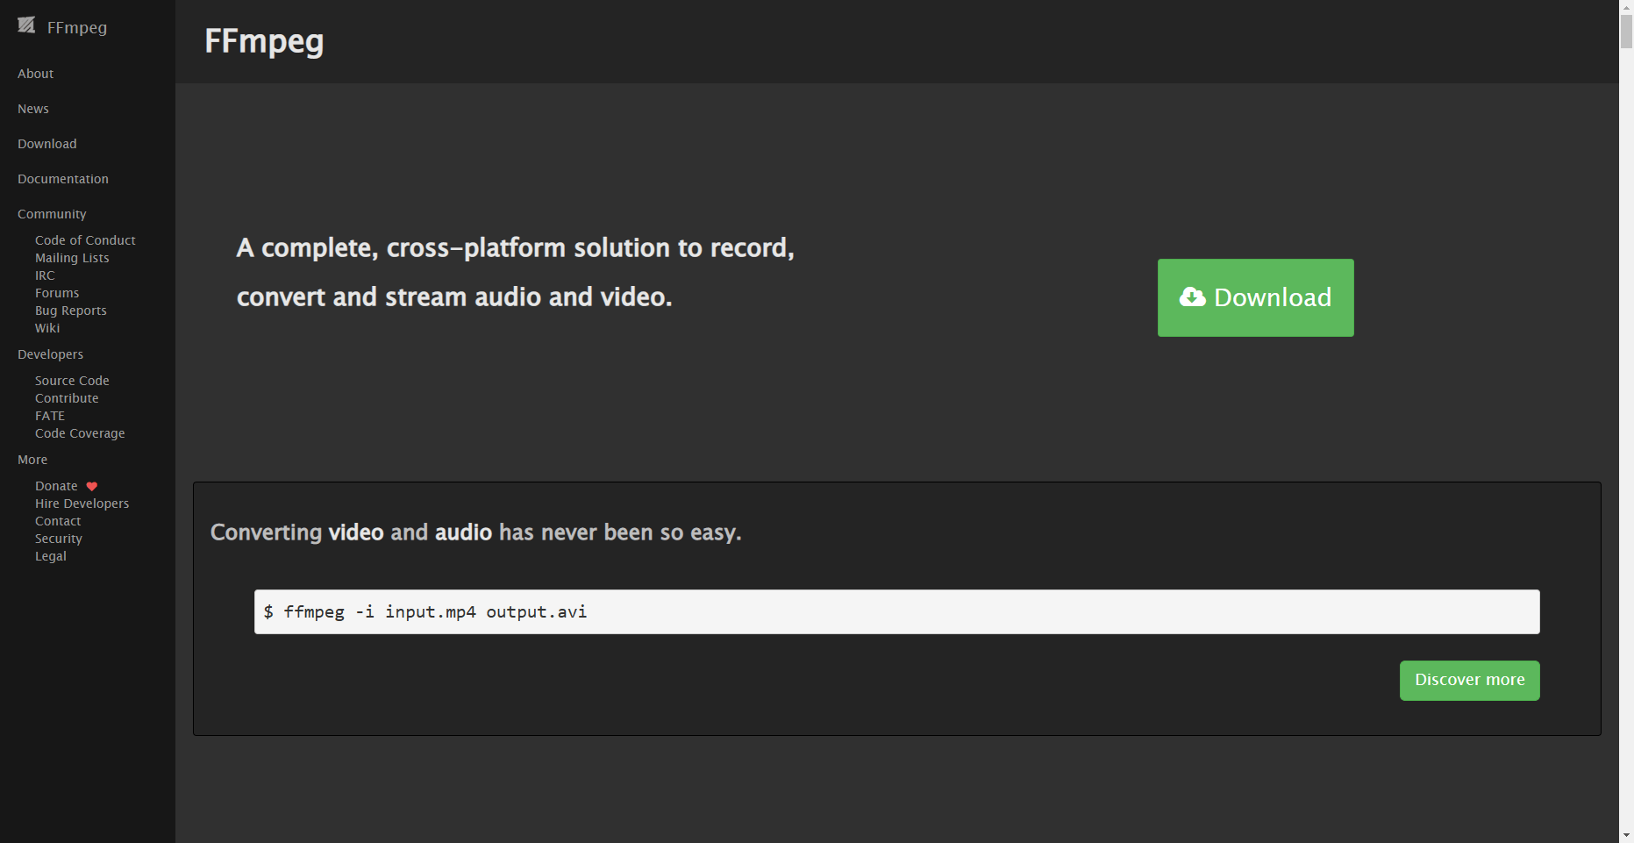Click the large green Download button

pyautogui.click(x=1255, y=297)
